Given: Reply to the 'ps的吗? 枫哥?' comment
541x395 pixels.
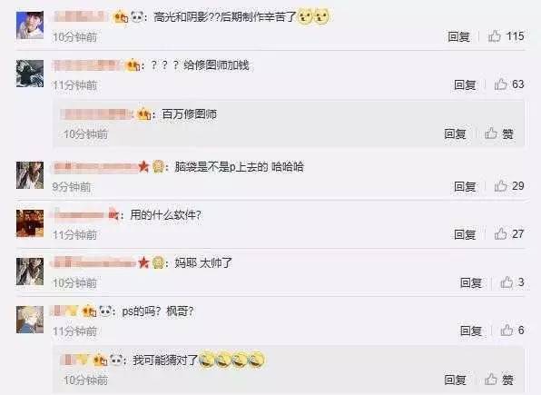Looking at the screenshot, I should point(471,331).
